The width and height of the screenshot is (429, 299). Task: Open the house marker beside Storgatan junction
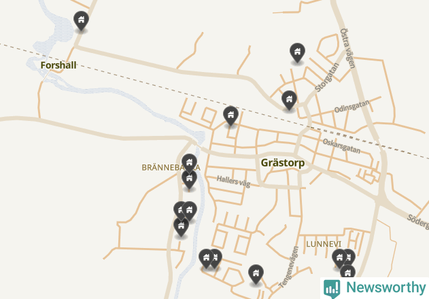point(289,101)
